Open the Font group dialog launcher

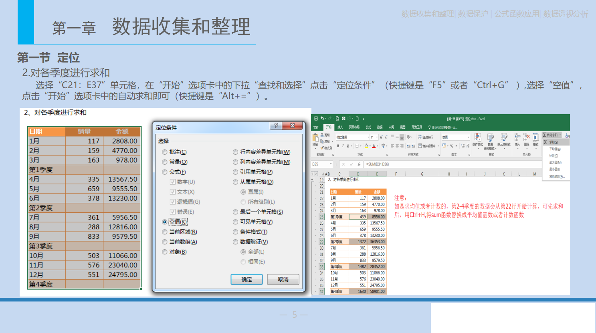coord(387,155)
